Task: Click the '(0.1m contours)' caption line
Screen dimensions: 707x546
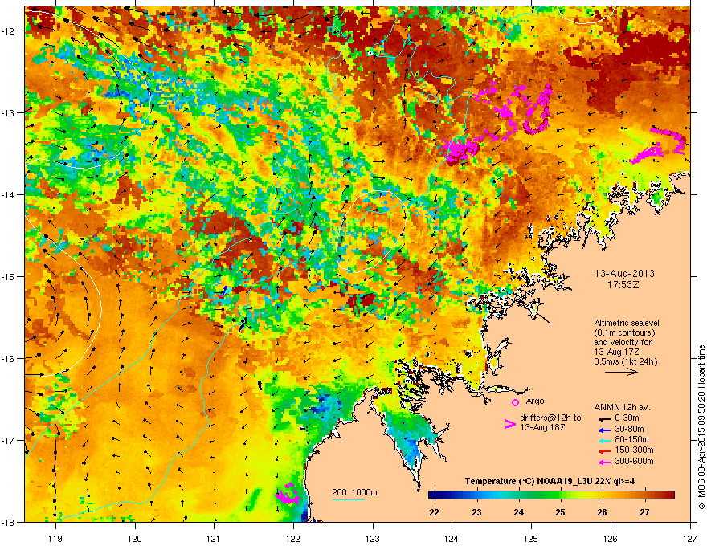Action: pyautogui.click(x=624, y=333)
